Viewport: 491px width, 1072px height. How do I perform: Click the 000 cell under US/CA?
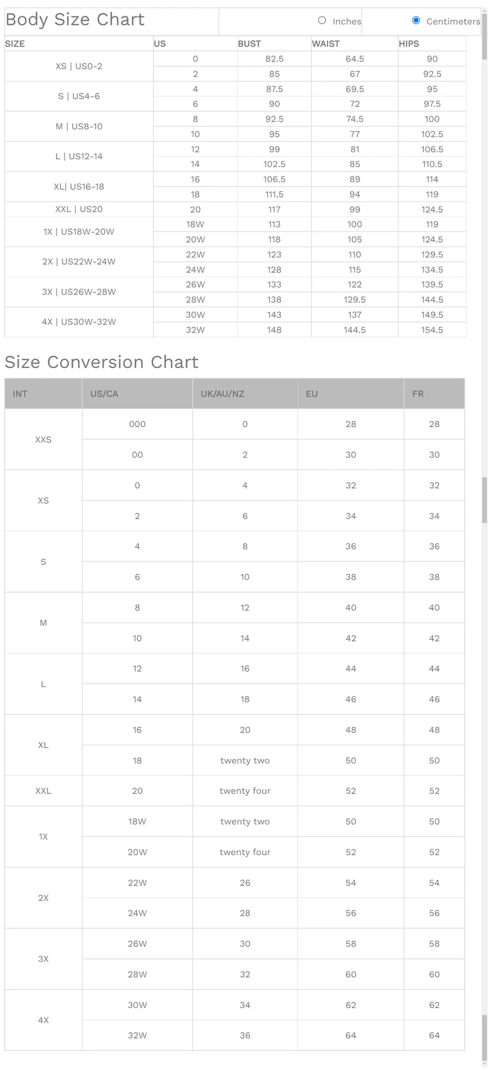tap(137, 424)
